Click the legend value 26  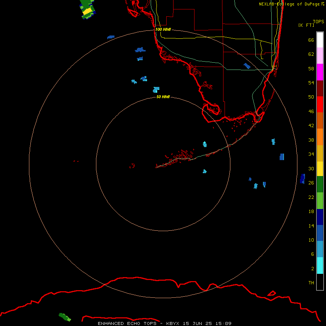pyautogui.click(x=311, y=183)
